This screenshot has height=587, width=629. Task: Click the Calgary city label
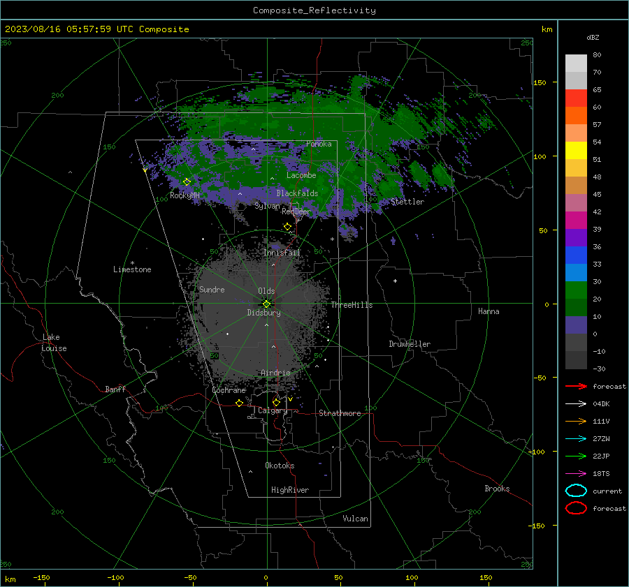273,410
